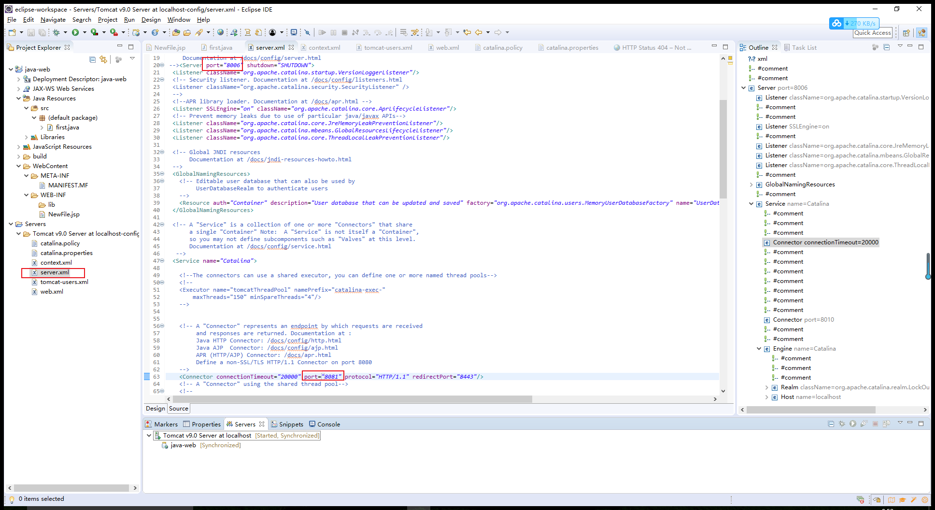Toggle fold marker at editor line 20
Viewport: 935px width, 510px height.
point(162,65)
